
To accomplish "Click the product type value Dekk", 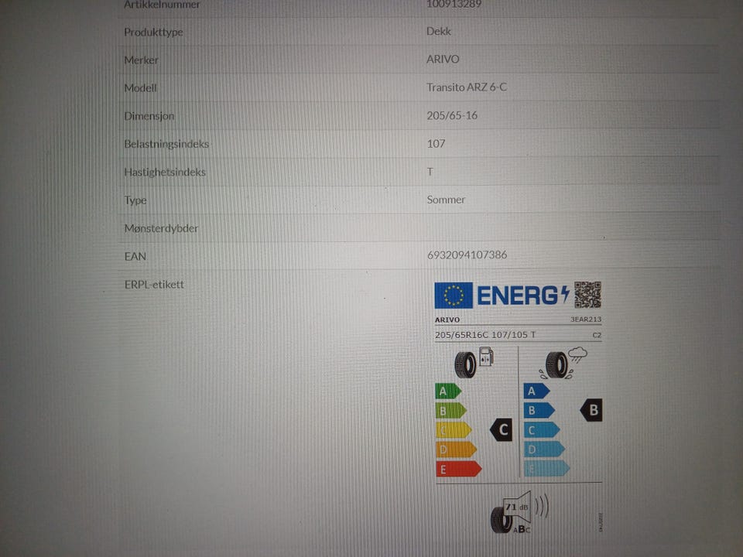I will (x=438, y=31).
